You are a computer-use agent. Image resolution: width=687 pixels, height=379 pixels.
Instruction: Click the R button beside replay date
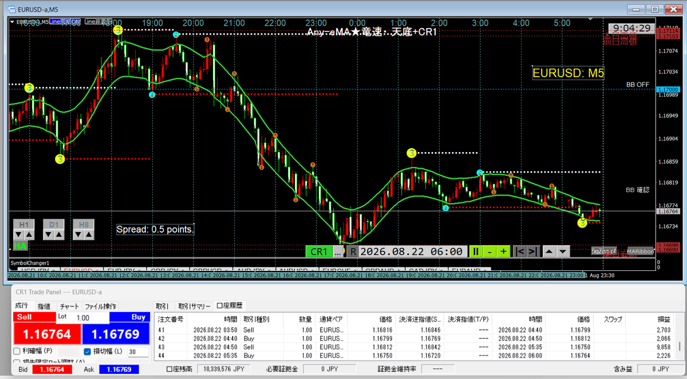(x=353, y=251)
